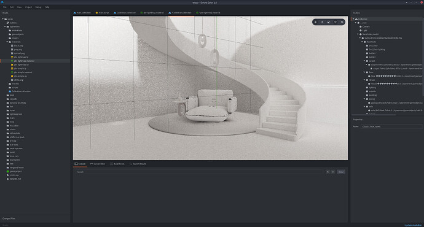Select the Move tool in scene toolbar
This screenshot has height=227, width=424.
coord(316,22)
